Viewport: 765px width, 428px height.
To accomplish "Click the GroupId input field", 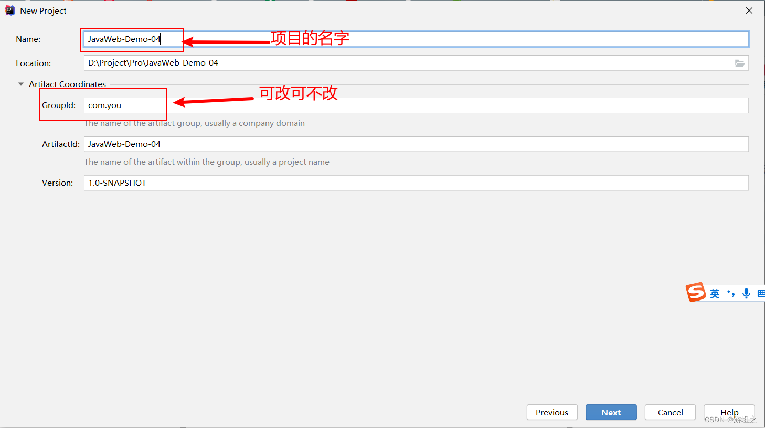I will (416, 105).
